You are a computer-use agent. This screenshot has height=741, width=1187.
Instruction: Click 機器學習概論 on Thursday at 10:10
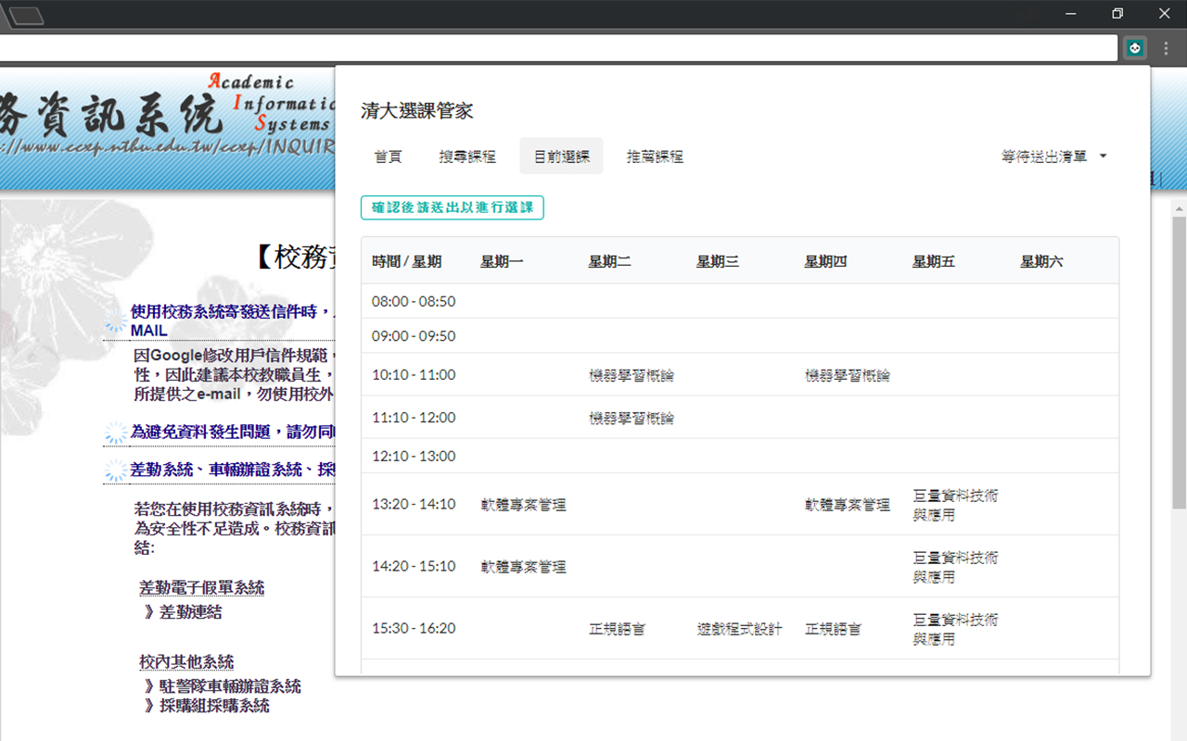[x=848, y=376]
